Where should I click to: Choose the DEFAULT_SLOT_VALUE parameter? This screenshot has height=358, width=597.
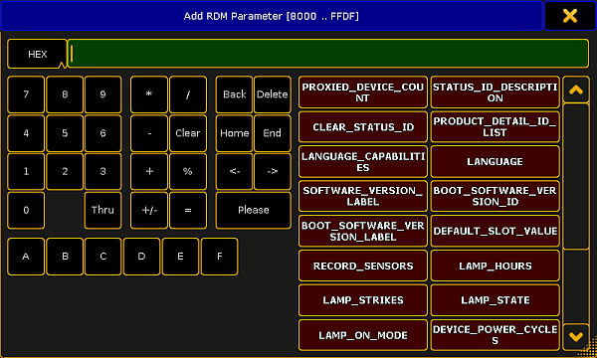coord(495,231)
